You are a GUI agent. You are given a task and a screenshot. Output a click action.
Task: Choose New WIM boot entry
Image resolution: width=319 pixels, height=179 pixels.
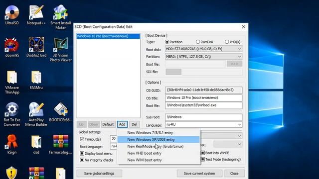[159, 160]
